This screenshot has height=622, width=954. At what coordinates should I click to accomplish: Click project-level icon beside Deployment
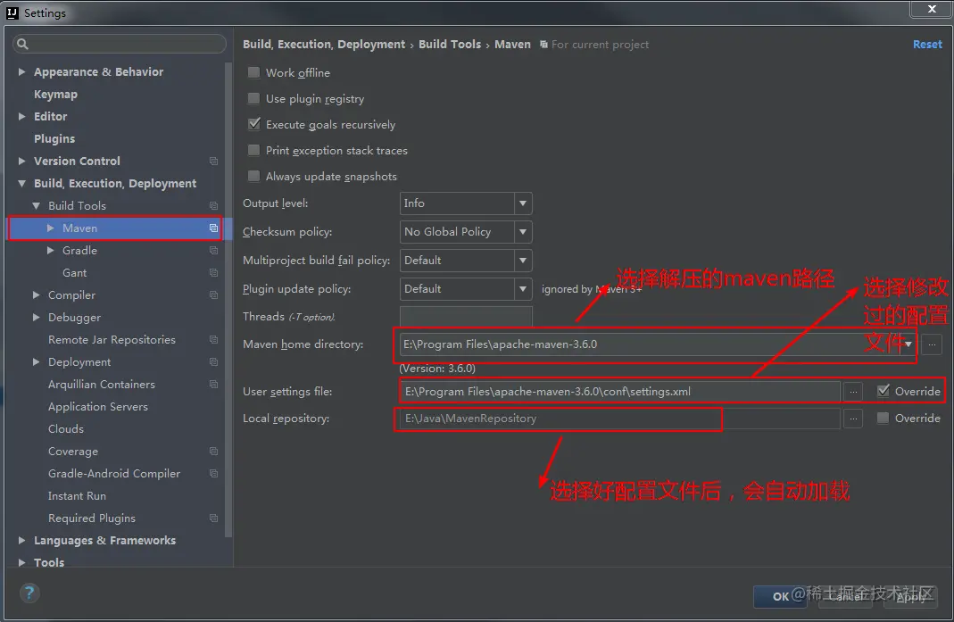pyautogui.click(x=213, y=362)
